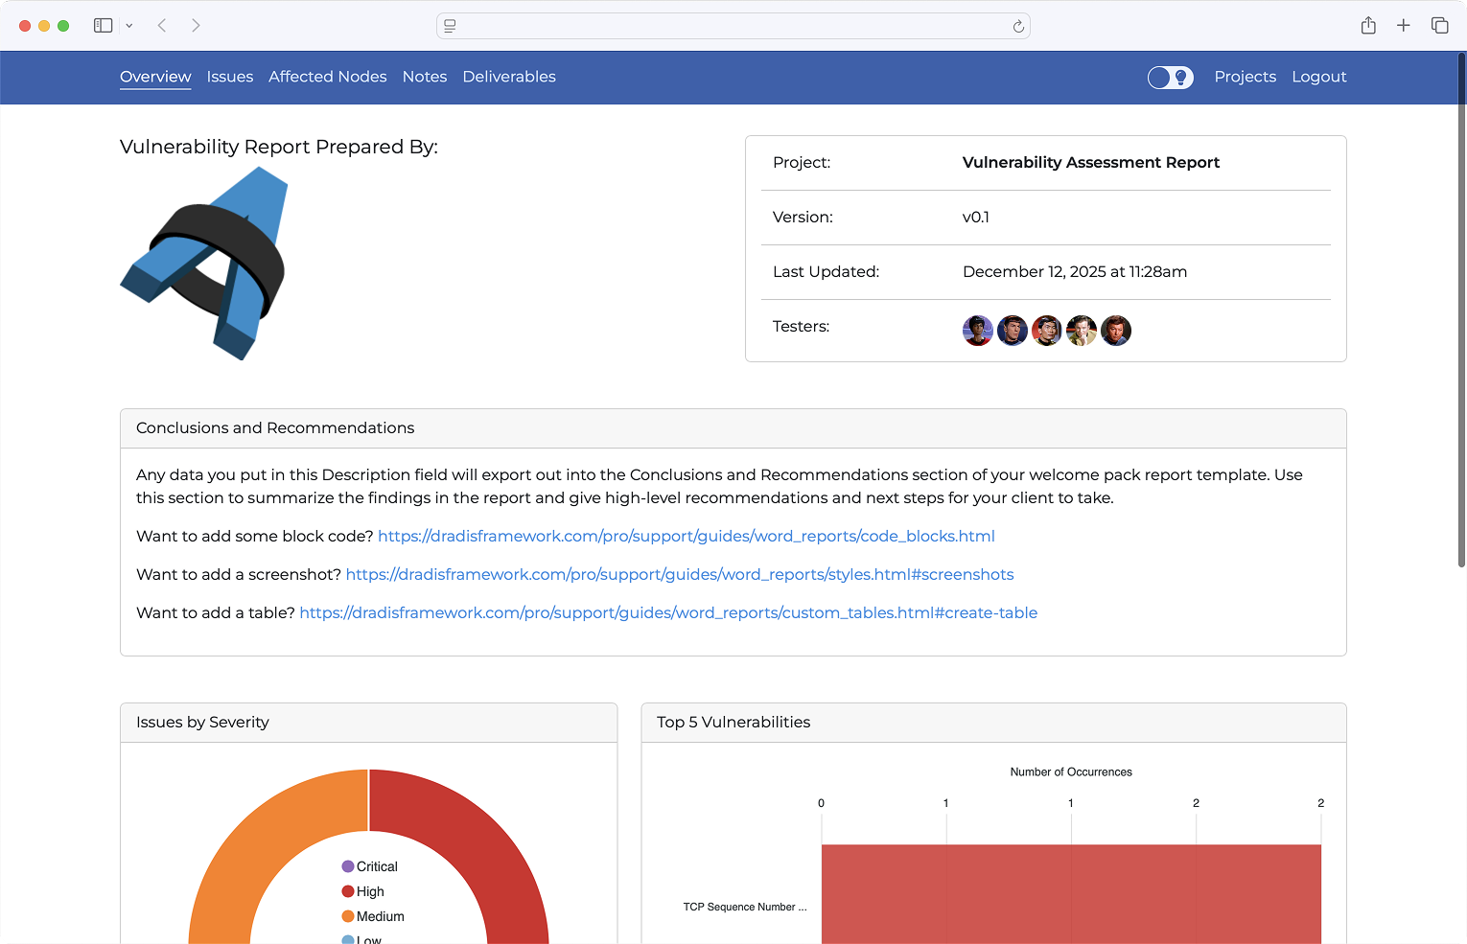The image size is (1467, 944).
Task: Toggle the Safari sidebar icon
Action: tap(103, 25)
